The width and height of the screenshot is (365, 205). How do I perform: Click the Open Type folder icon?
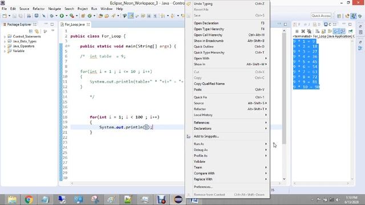[x=100, y=16]
